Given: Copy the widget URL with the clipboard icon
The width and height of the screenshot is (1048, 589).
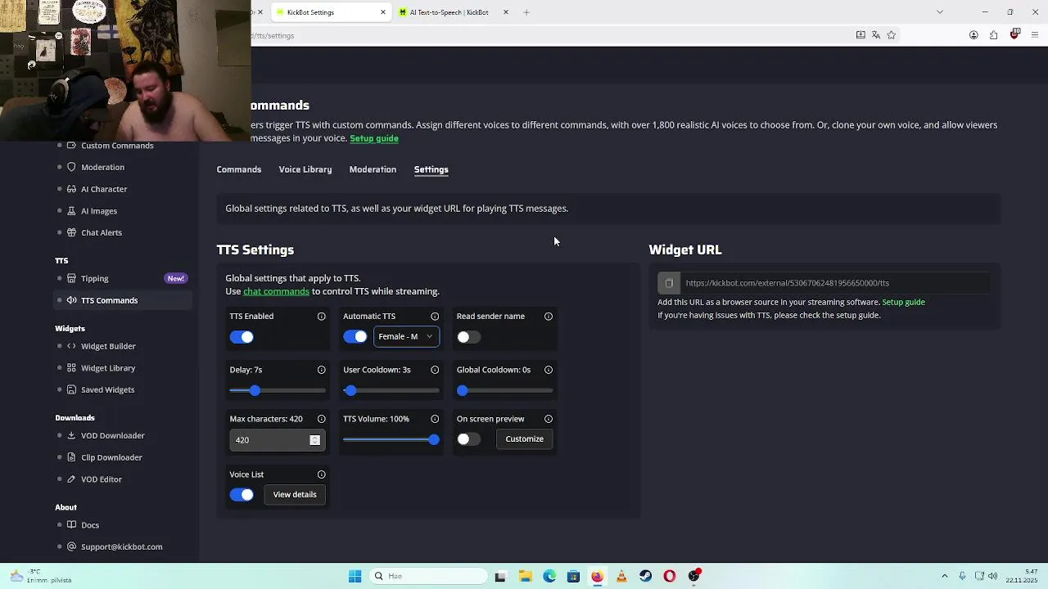Looking at the screenshot, I should coord(669,283).
